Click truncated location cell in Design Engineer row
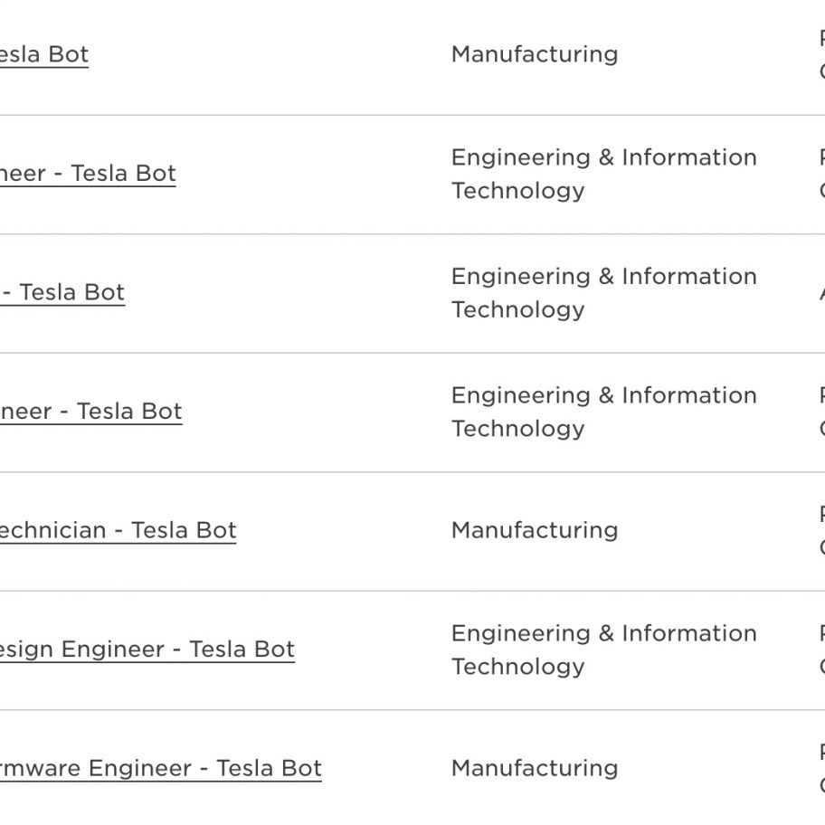 (x=822, y=650)
